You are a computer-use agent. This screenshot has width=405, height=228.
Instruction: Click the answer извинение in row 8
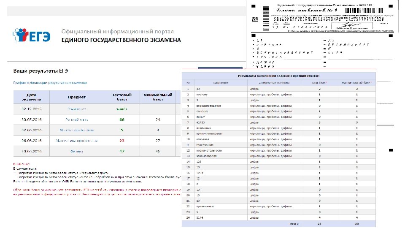(203, 128)
